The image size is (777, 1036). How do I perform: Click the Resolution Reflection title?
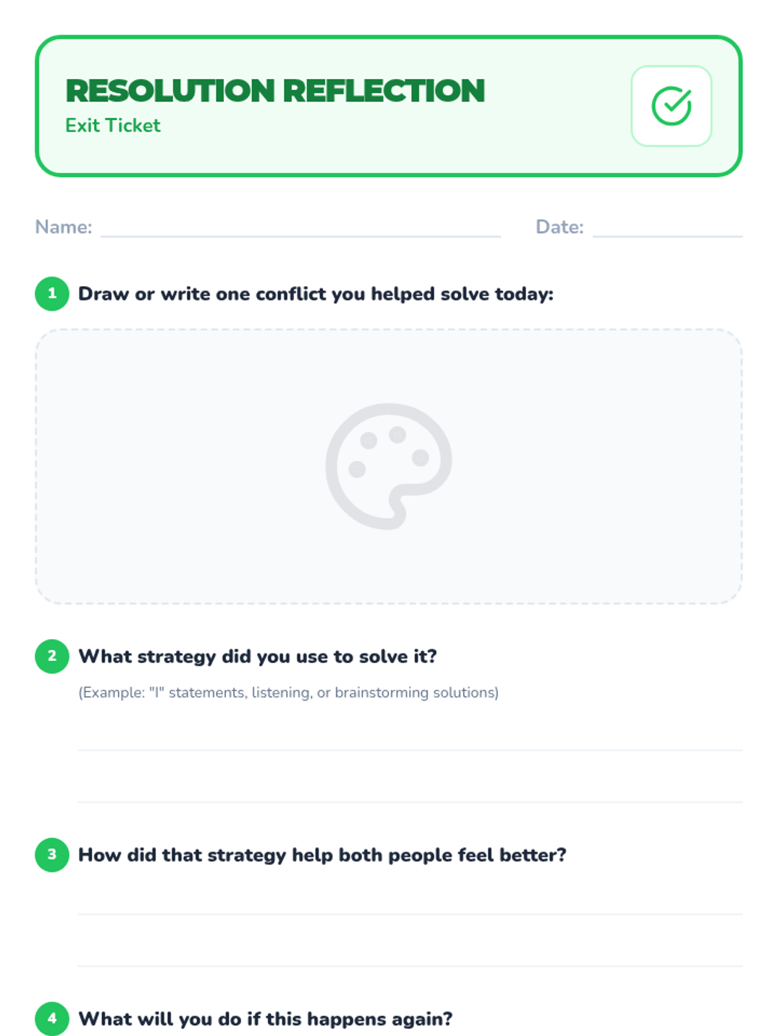pos(275,91)
